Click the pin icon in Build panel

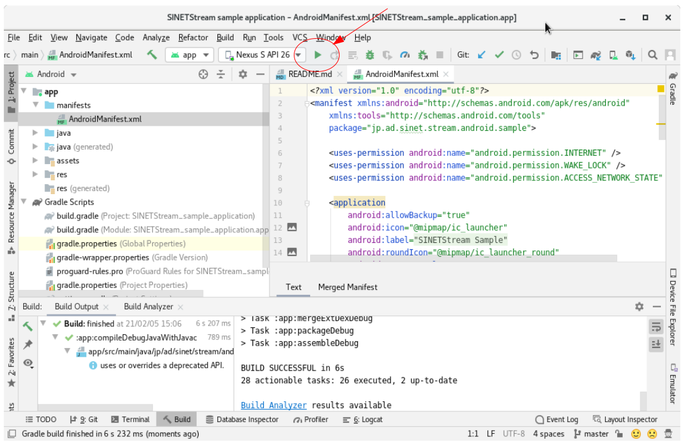[28, 345]
